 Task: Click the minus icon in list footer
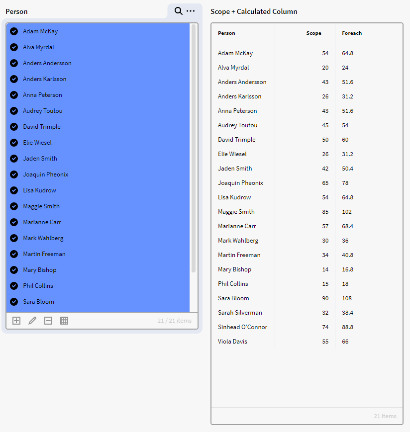point(48,321)
